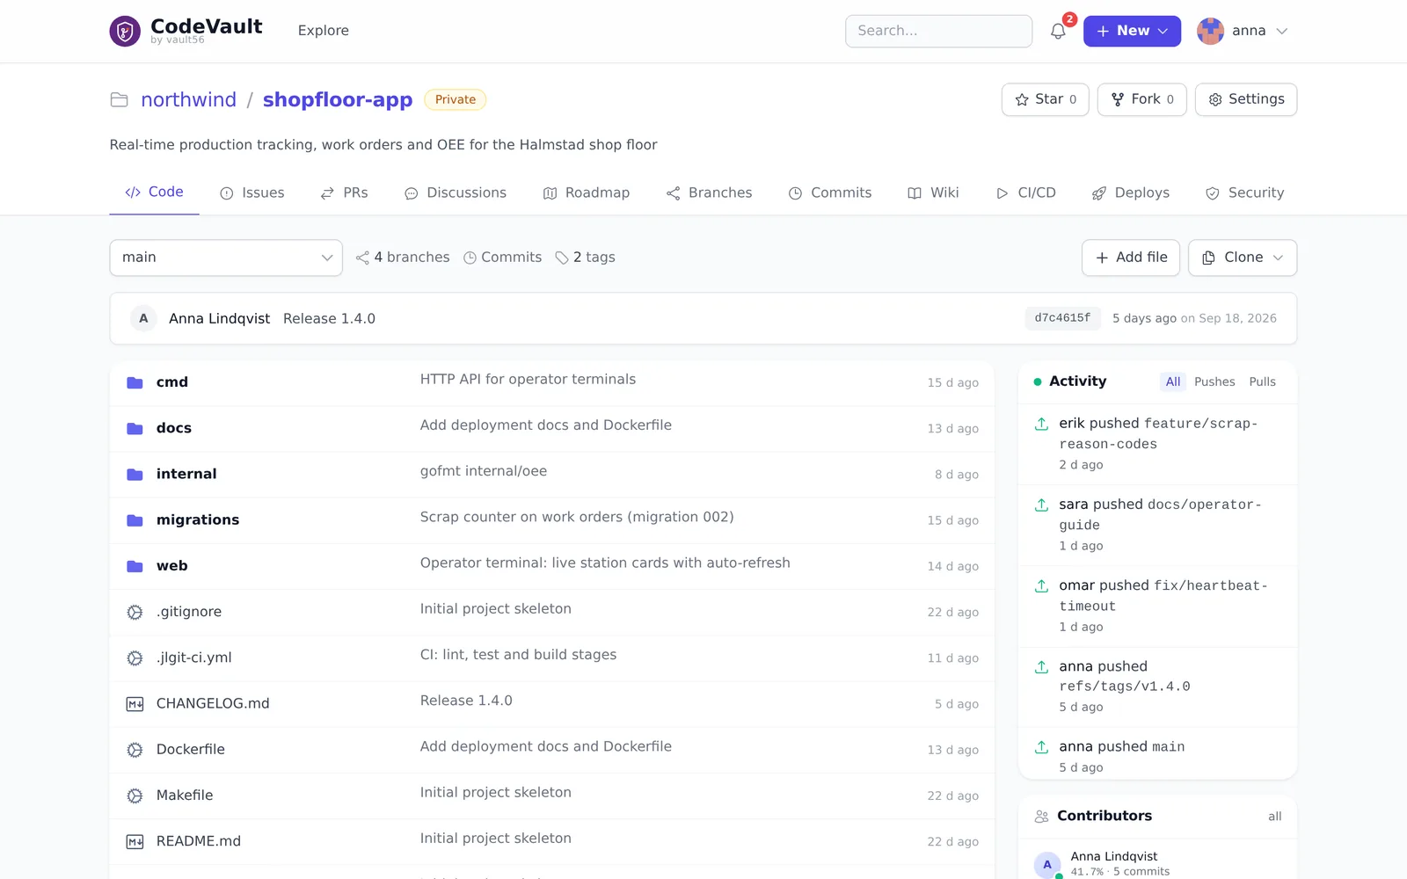The width and height of the screenshot is (1407, 879).
Task: Filter activity to Pulls
Action: (x=1262, y=381)
